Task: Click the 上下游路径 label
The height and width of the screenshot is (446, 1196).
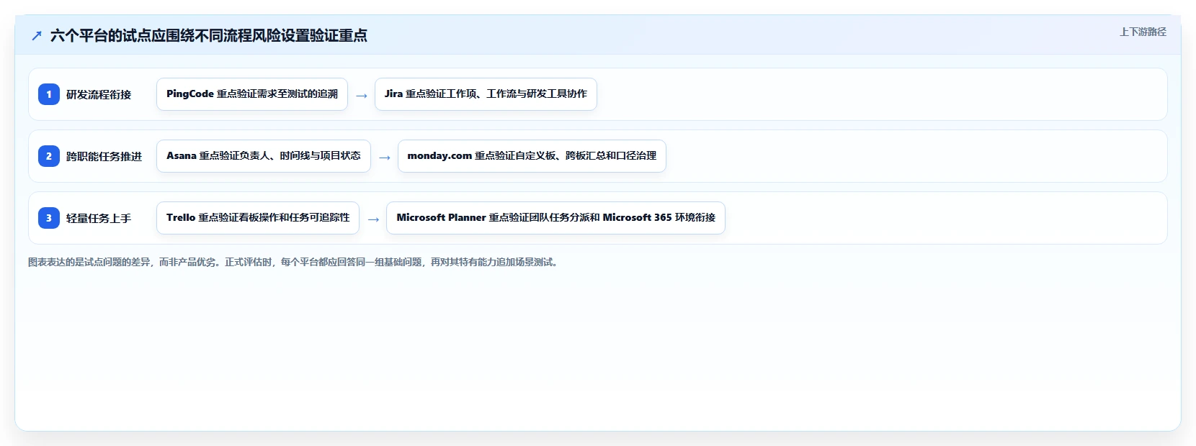Action: 1143,32
